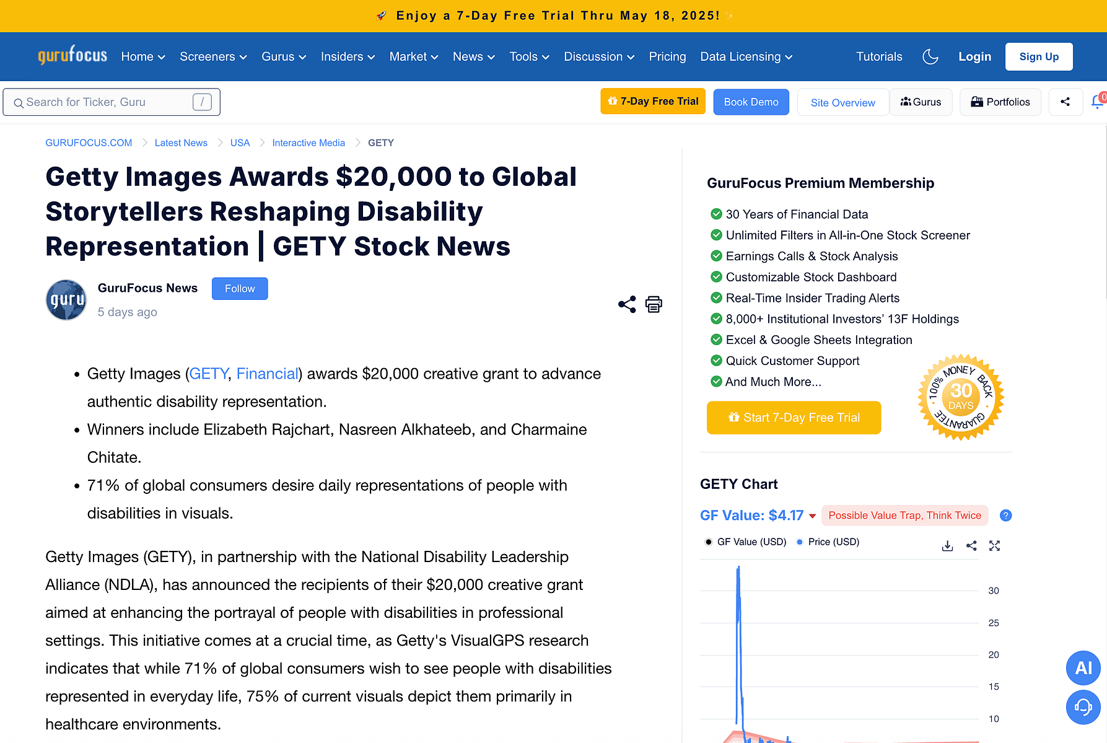Click the GF Value help question icon
1107x743 pixels.
point(1006,516)
